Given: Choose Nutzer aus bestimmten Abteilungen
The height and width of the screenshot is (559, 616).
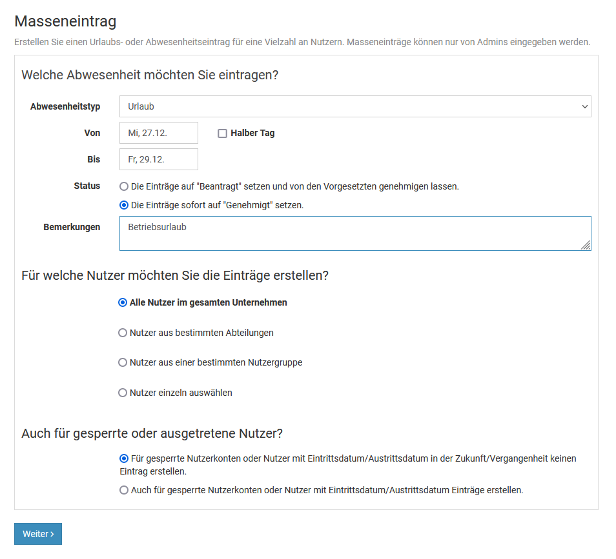Looking at the screenshot, I should [123, 333].
